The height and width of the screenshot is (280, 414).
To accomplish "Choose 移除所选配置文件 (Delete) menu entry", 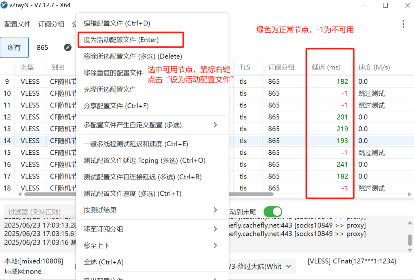I will [x=152, y=56].
